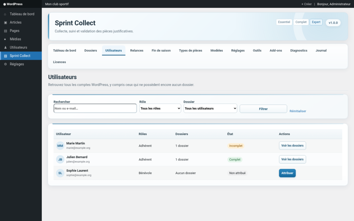Open the Add-ons tab
This screenshot has height=221, width=354.
tap(276, 50)
